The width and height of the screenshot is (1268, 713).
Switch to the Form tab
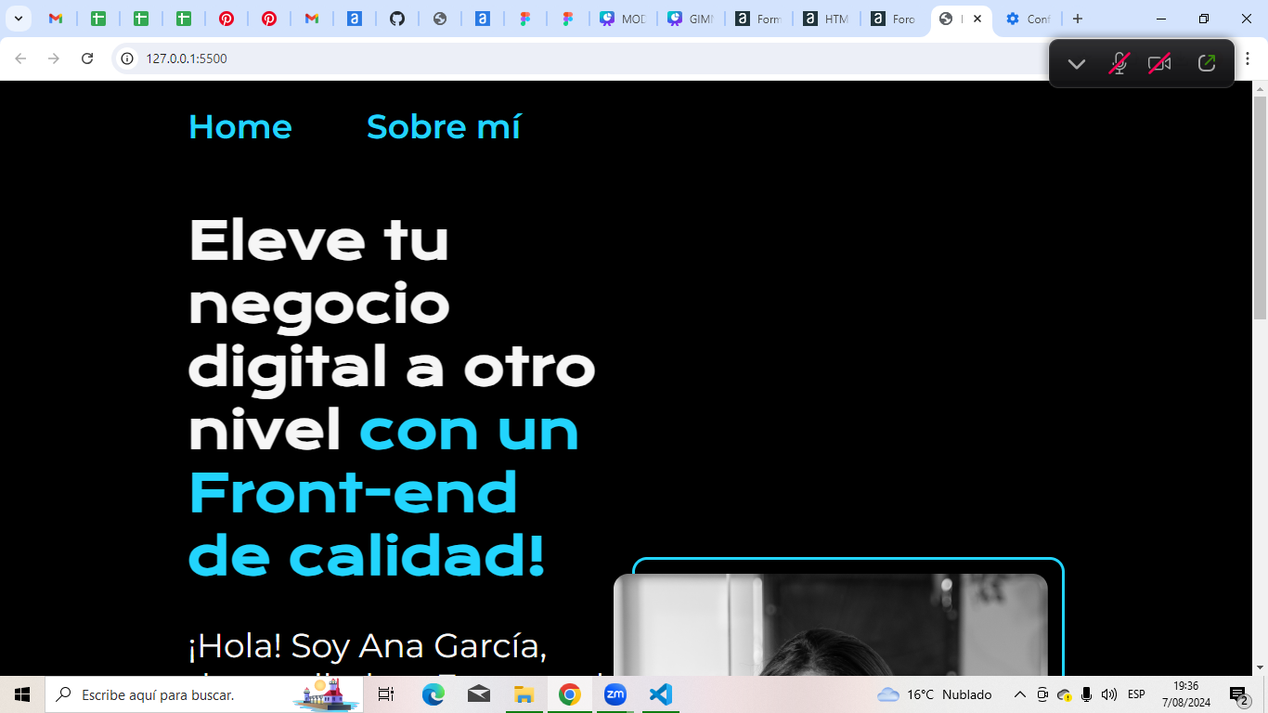click(x=758, y=19)
